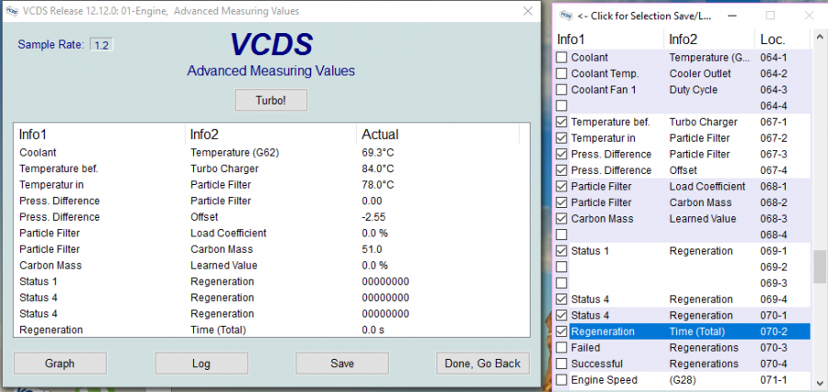
Task: Start logging with the Log button
Action: click(201, 363)
